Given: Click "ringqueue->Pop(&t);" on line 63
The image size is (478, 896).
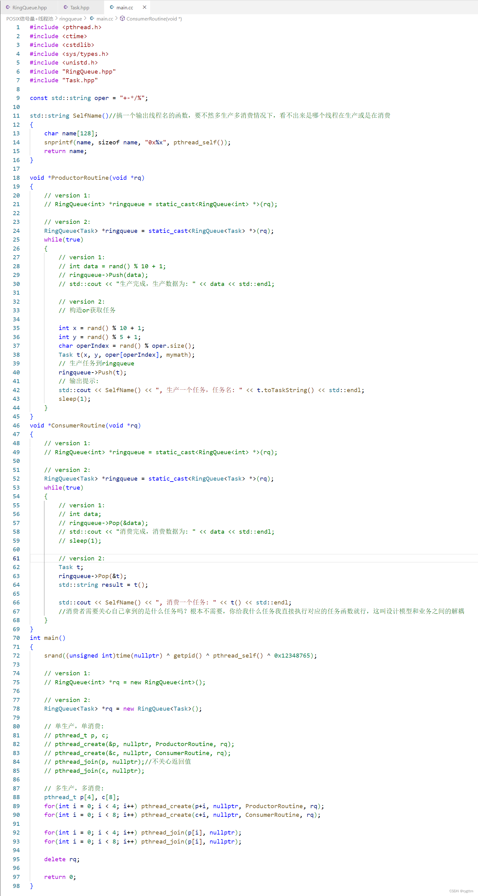Looking at the screenshot, I should (92, 576).
